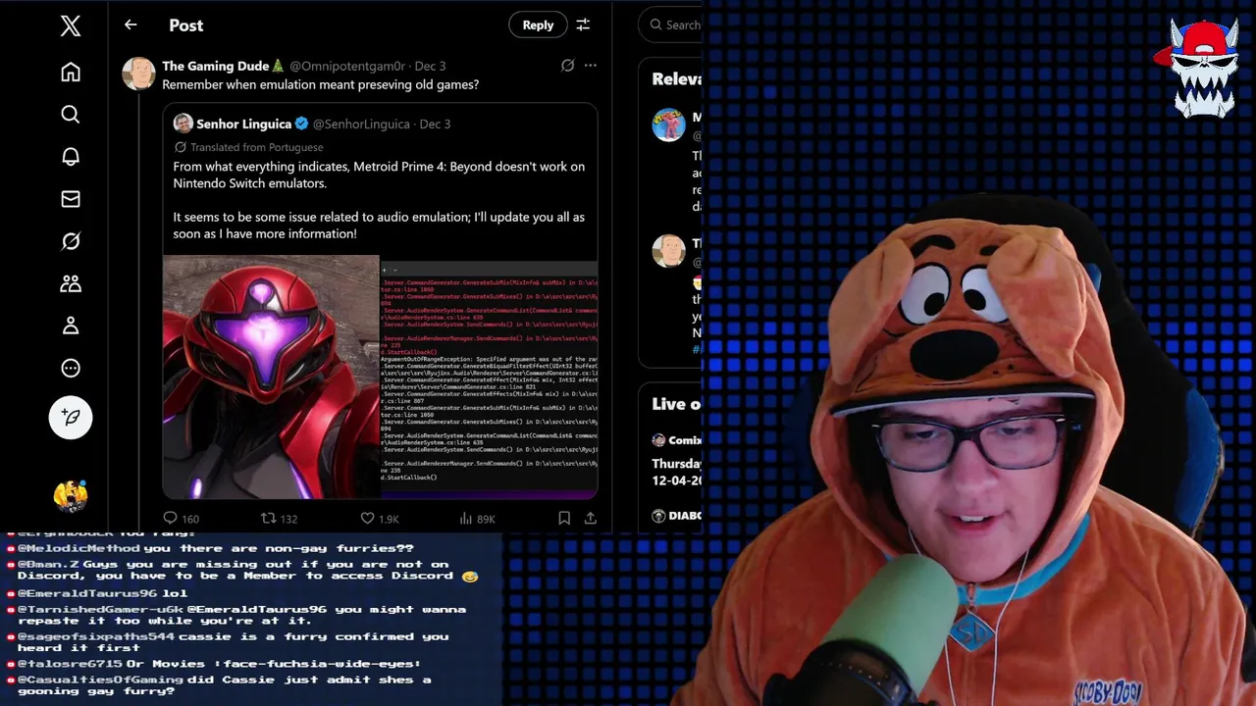Click the compose Post round button
Image resolution: width=1256 pixels, height=706 pixels.
coord(71,418)
